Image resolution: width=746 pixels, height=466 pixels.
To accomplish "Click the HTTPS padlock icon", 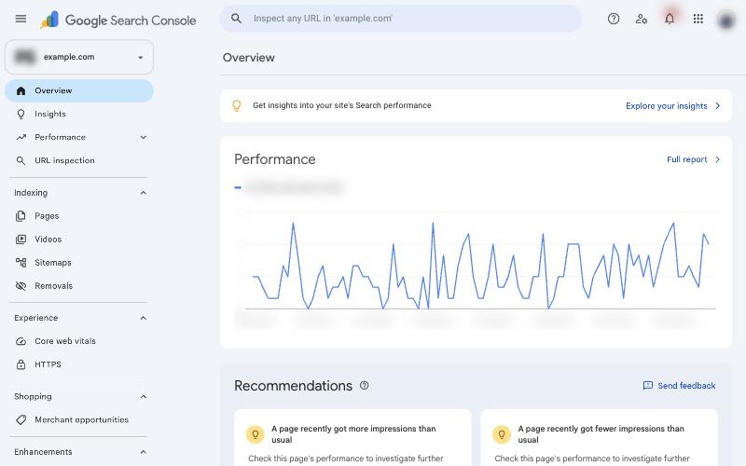I will tap(21, 364).
